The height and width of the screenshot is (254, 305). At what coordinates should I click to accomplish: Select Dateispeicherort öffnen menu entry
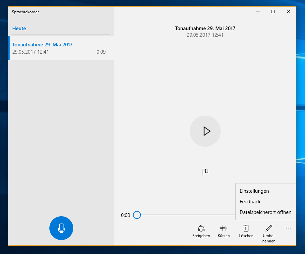[265, 212]
